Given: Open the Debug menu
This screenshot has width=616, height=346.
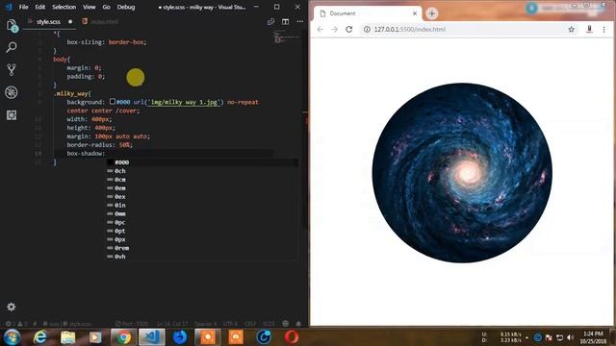Looking at the screenshot, I should (x=126, y=7).
